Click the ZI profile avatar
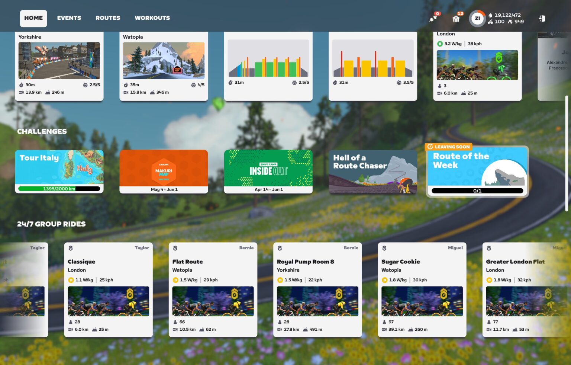Image resolution: width=571 pixels, height=365 pixels. [x=477, y=18]
